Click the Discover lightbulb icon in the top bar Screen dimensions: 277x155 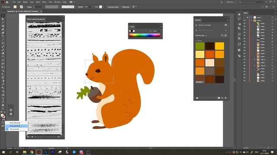click(x=222, y=2)
